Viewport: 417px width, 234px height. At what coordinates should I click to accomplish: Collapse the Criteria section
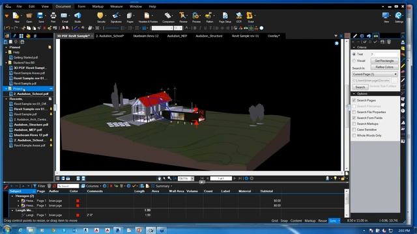coord(354,47)
